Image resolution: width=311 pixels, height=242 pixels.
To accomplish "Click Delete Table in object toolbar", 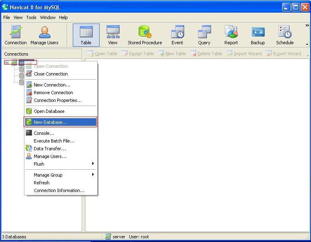I will pos(206,54).
